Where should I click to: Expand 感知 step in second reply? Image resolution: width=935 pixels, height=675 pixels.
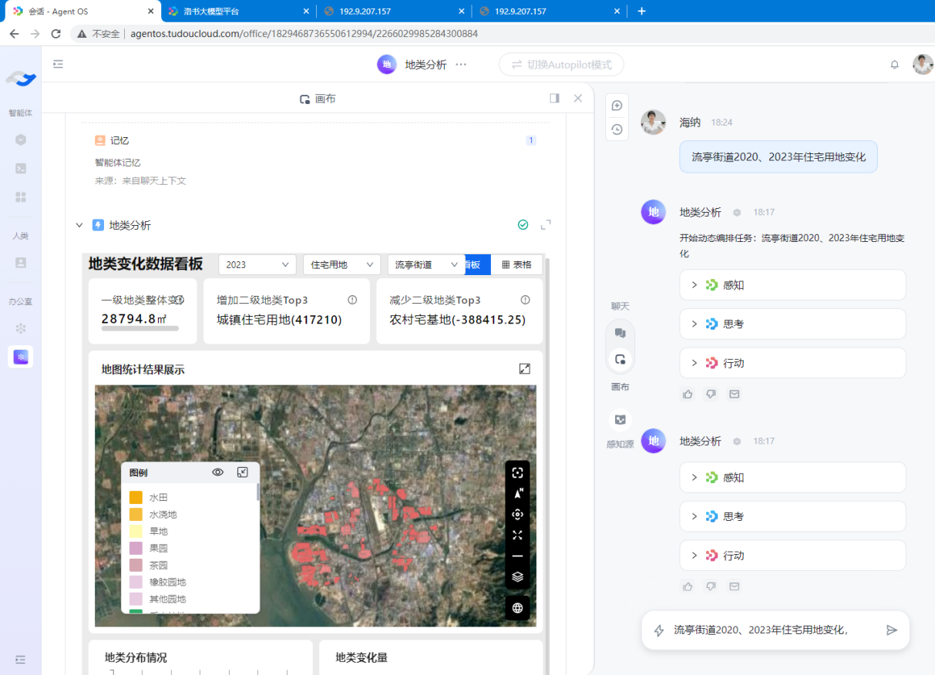click(x=792, y=478)
